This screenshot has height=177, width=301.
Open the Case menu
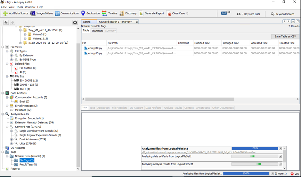[4, 7]
